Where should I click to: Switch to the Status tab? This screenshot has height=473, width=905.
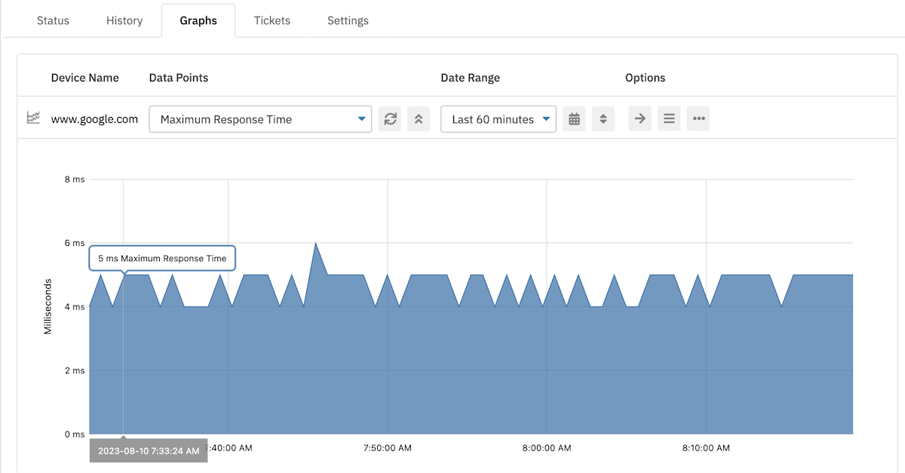[x=52, y=20]
